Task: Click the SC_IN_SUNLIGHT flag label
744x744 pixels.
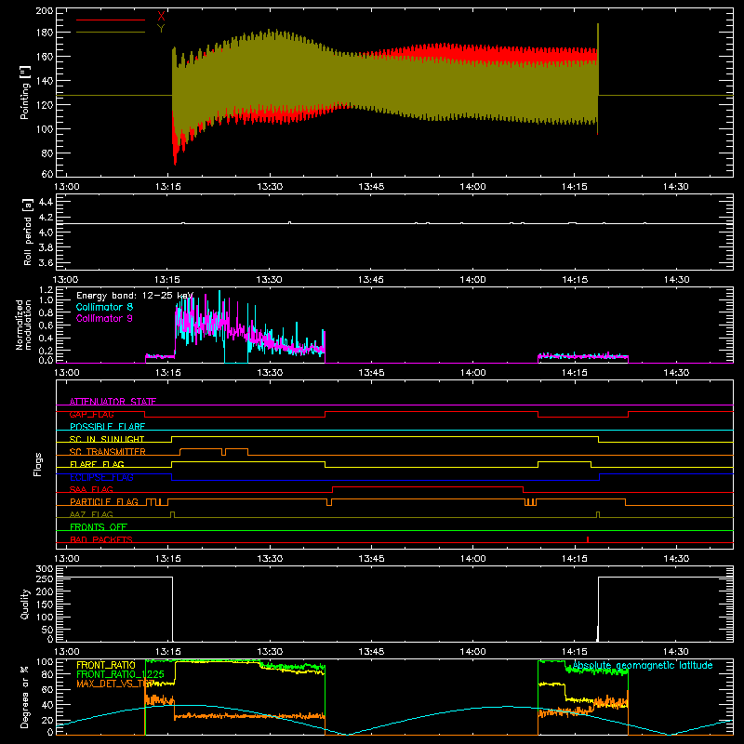Action: coord(107,439)
